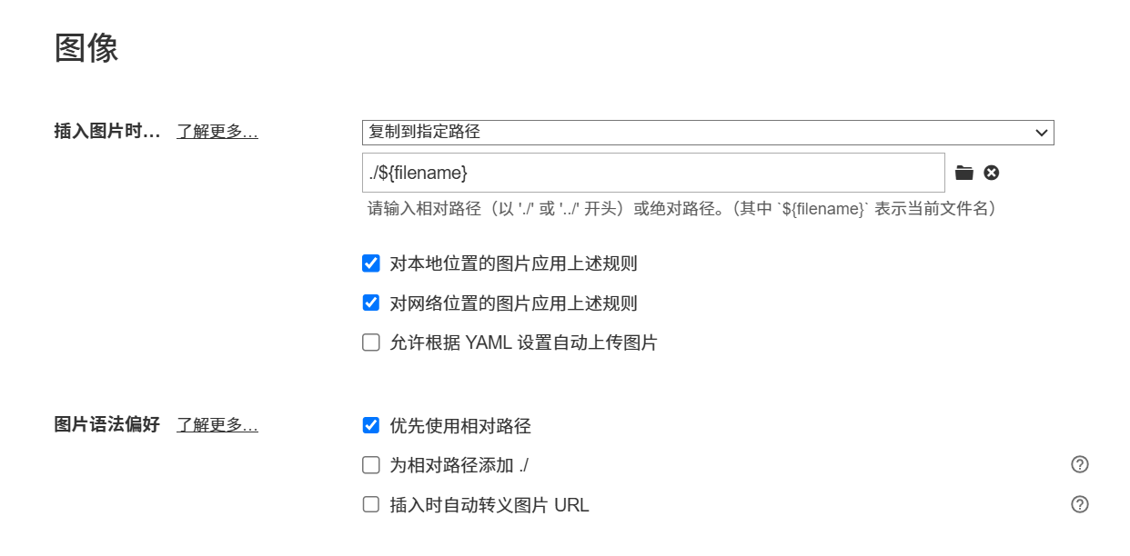
Task: Click the 图片语法偏好 setting label
Action: click(x=107, y=425)
